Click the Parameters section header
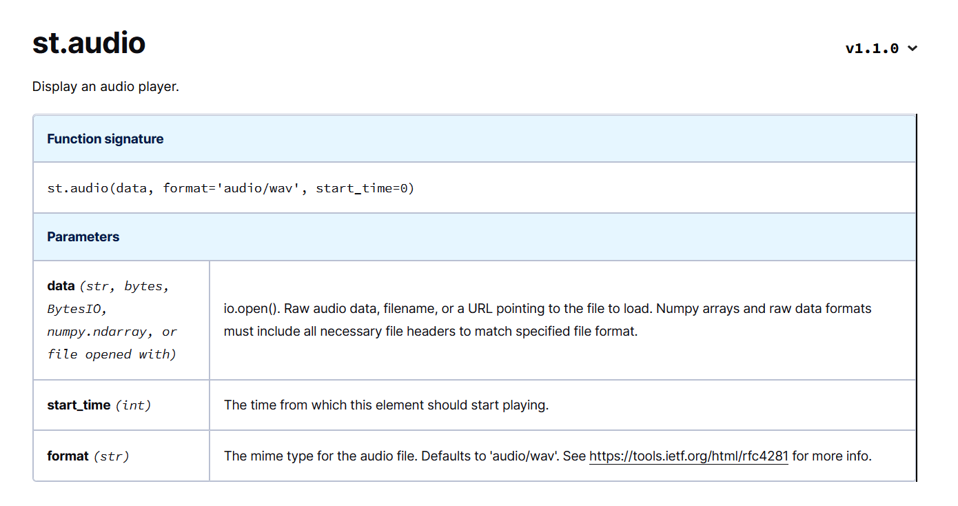Image resolution: width=958 pixels, height=506 pixels. point(83,236)
